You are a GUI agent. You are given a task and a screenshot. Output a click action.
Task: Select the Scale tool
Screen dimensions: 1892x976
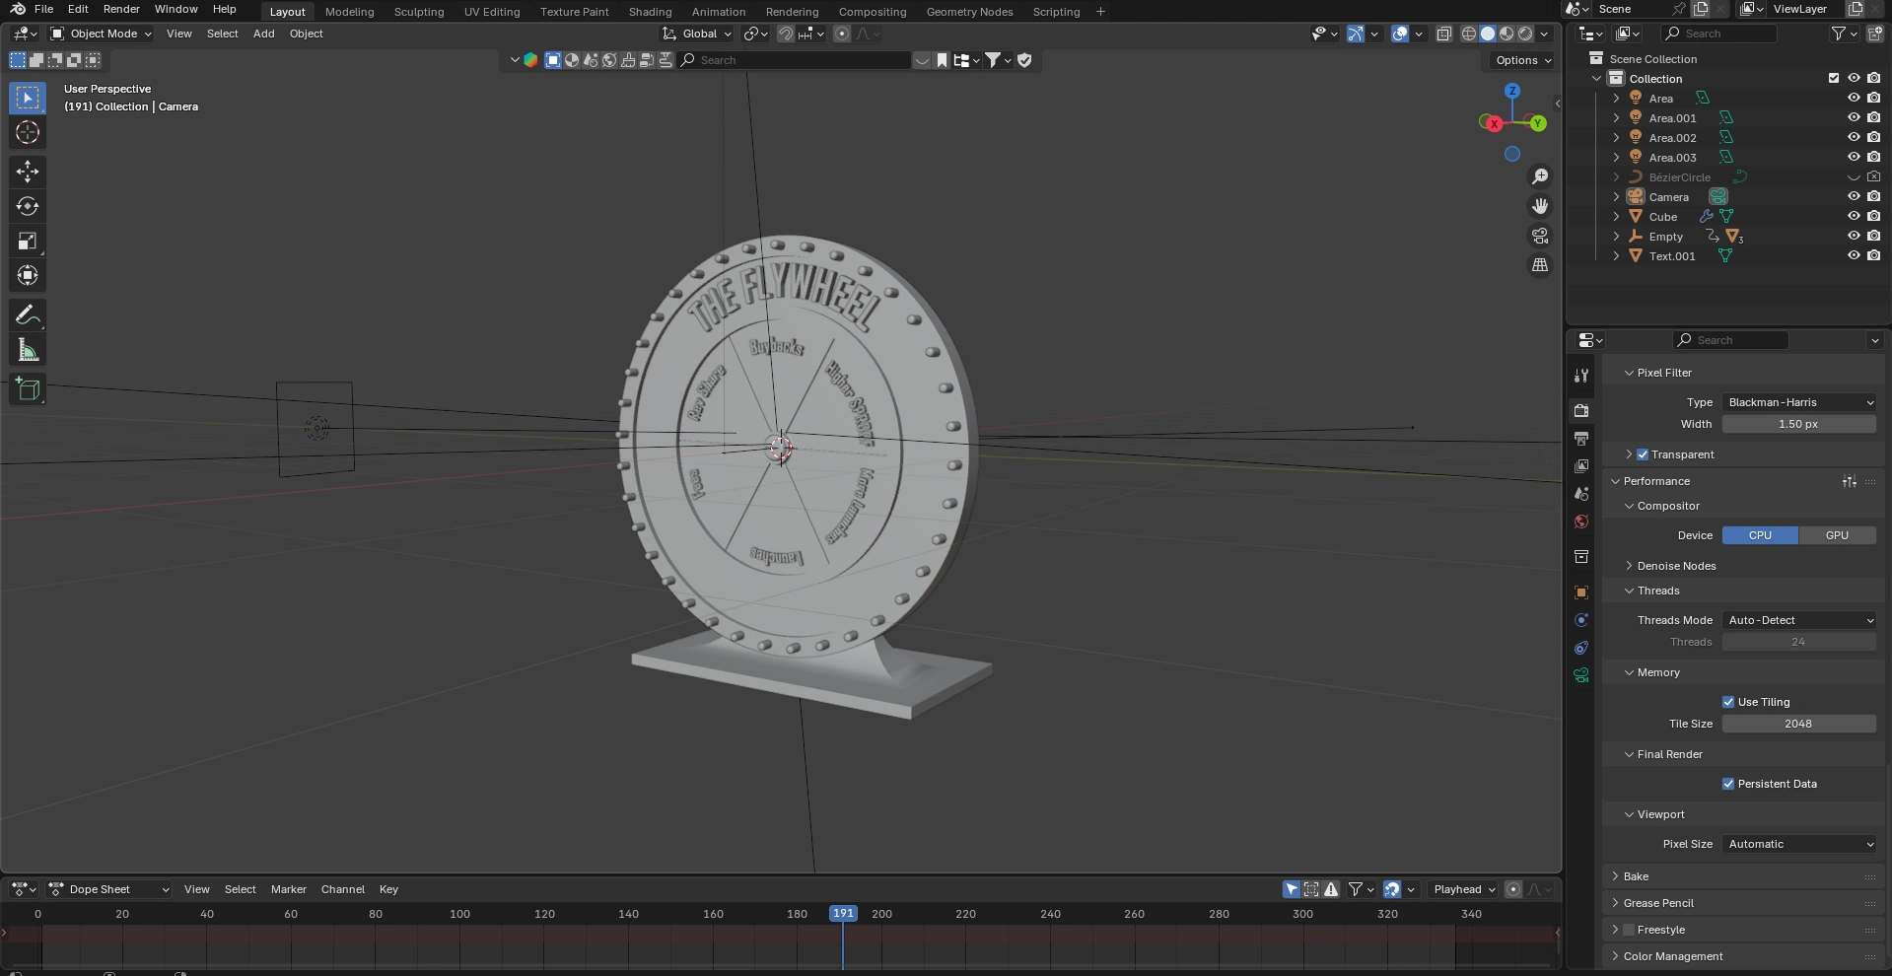point(28,242)
